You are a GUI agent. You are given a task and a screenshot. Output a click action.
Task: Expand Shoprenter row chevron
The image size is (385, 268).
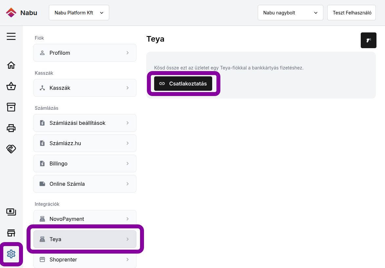pyautogui.click(x=128, y=259)
